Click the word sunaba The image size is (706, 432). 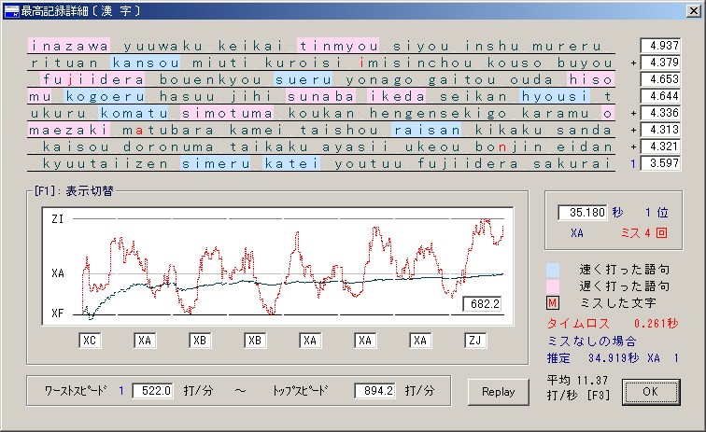[320, 96]
